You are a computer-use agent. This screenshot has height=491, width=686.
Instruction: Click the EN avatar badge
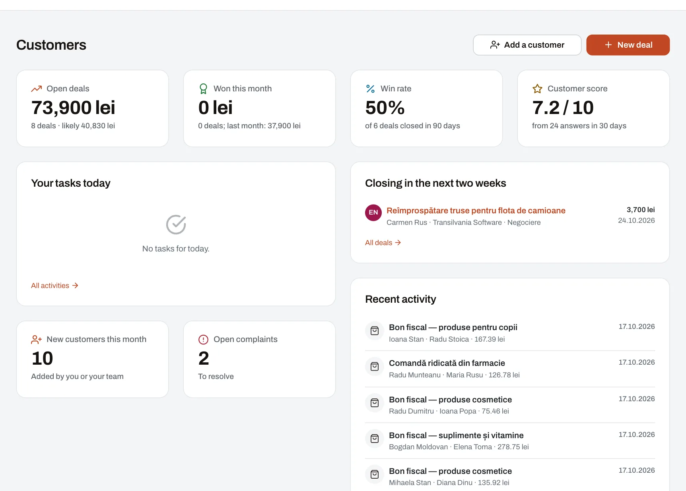373,213
